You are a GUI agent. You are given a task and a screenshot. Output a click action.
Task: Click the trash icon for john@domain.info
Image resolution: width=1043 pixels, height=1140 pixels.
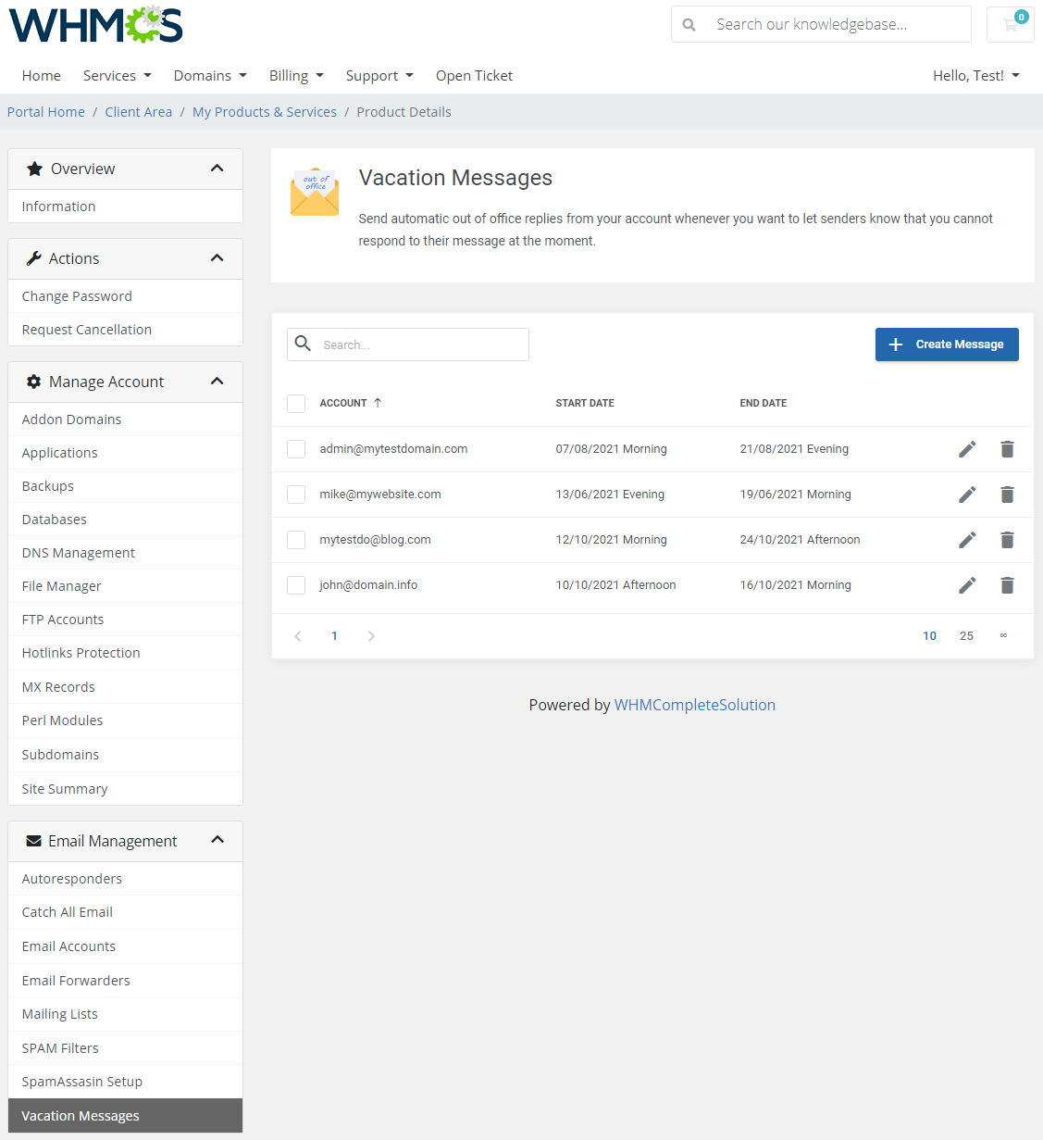[x=1007, y=585]
